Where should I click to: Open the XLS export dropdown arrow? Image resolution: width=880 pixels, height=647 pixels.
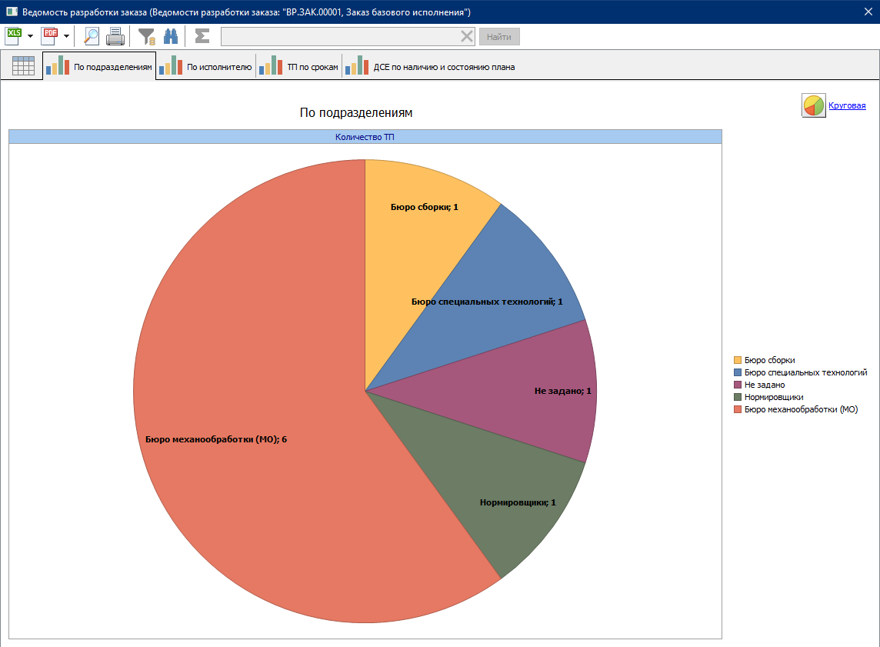(x=30, y=36)
